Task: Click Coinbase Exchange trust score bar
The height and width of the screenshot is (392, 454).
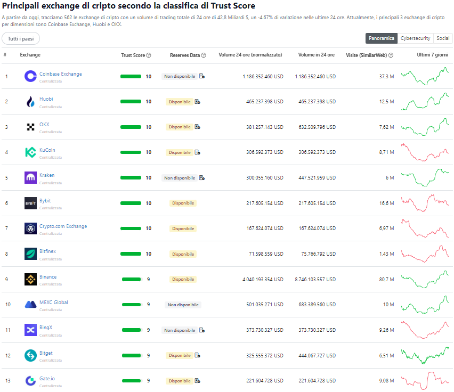Action: [x=131, y=76]
